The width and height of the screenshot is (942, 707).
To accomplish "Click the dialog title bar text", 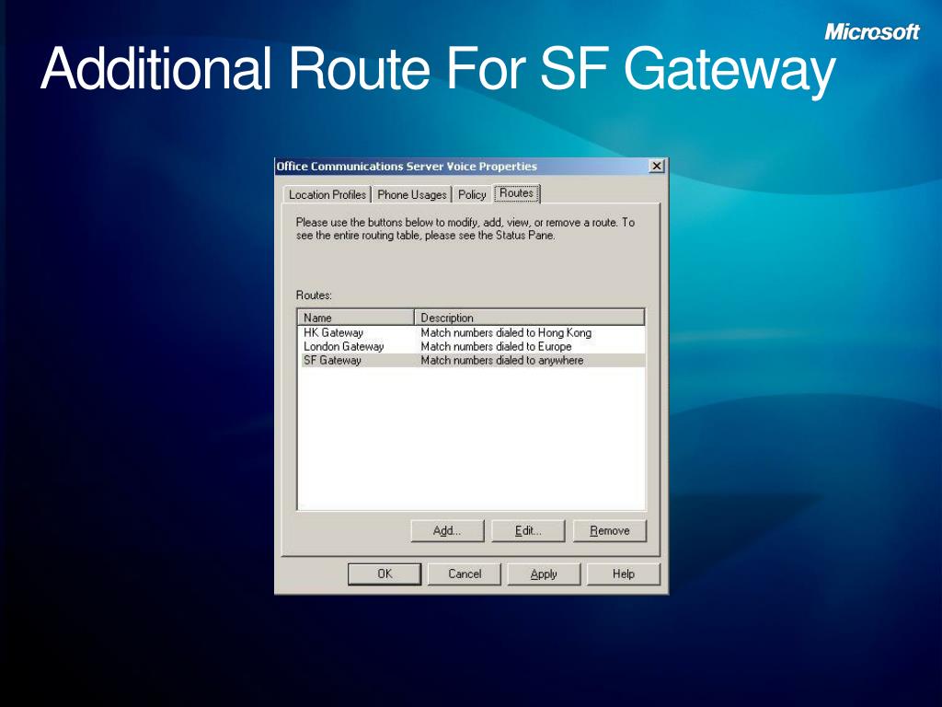I will 407,167.
